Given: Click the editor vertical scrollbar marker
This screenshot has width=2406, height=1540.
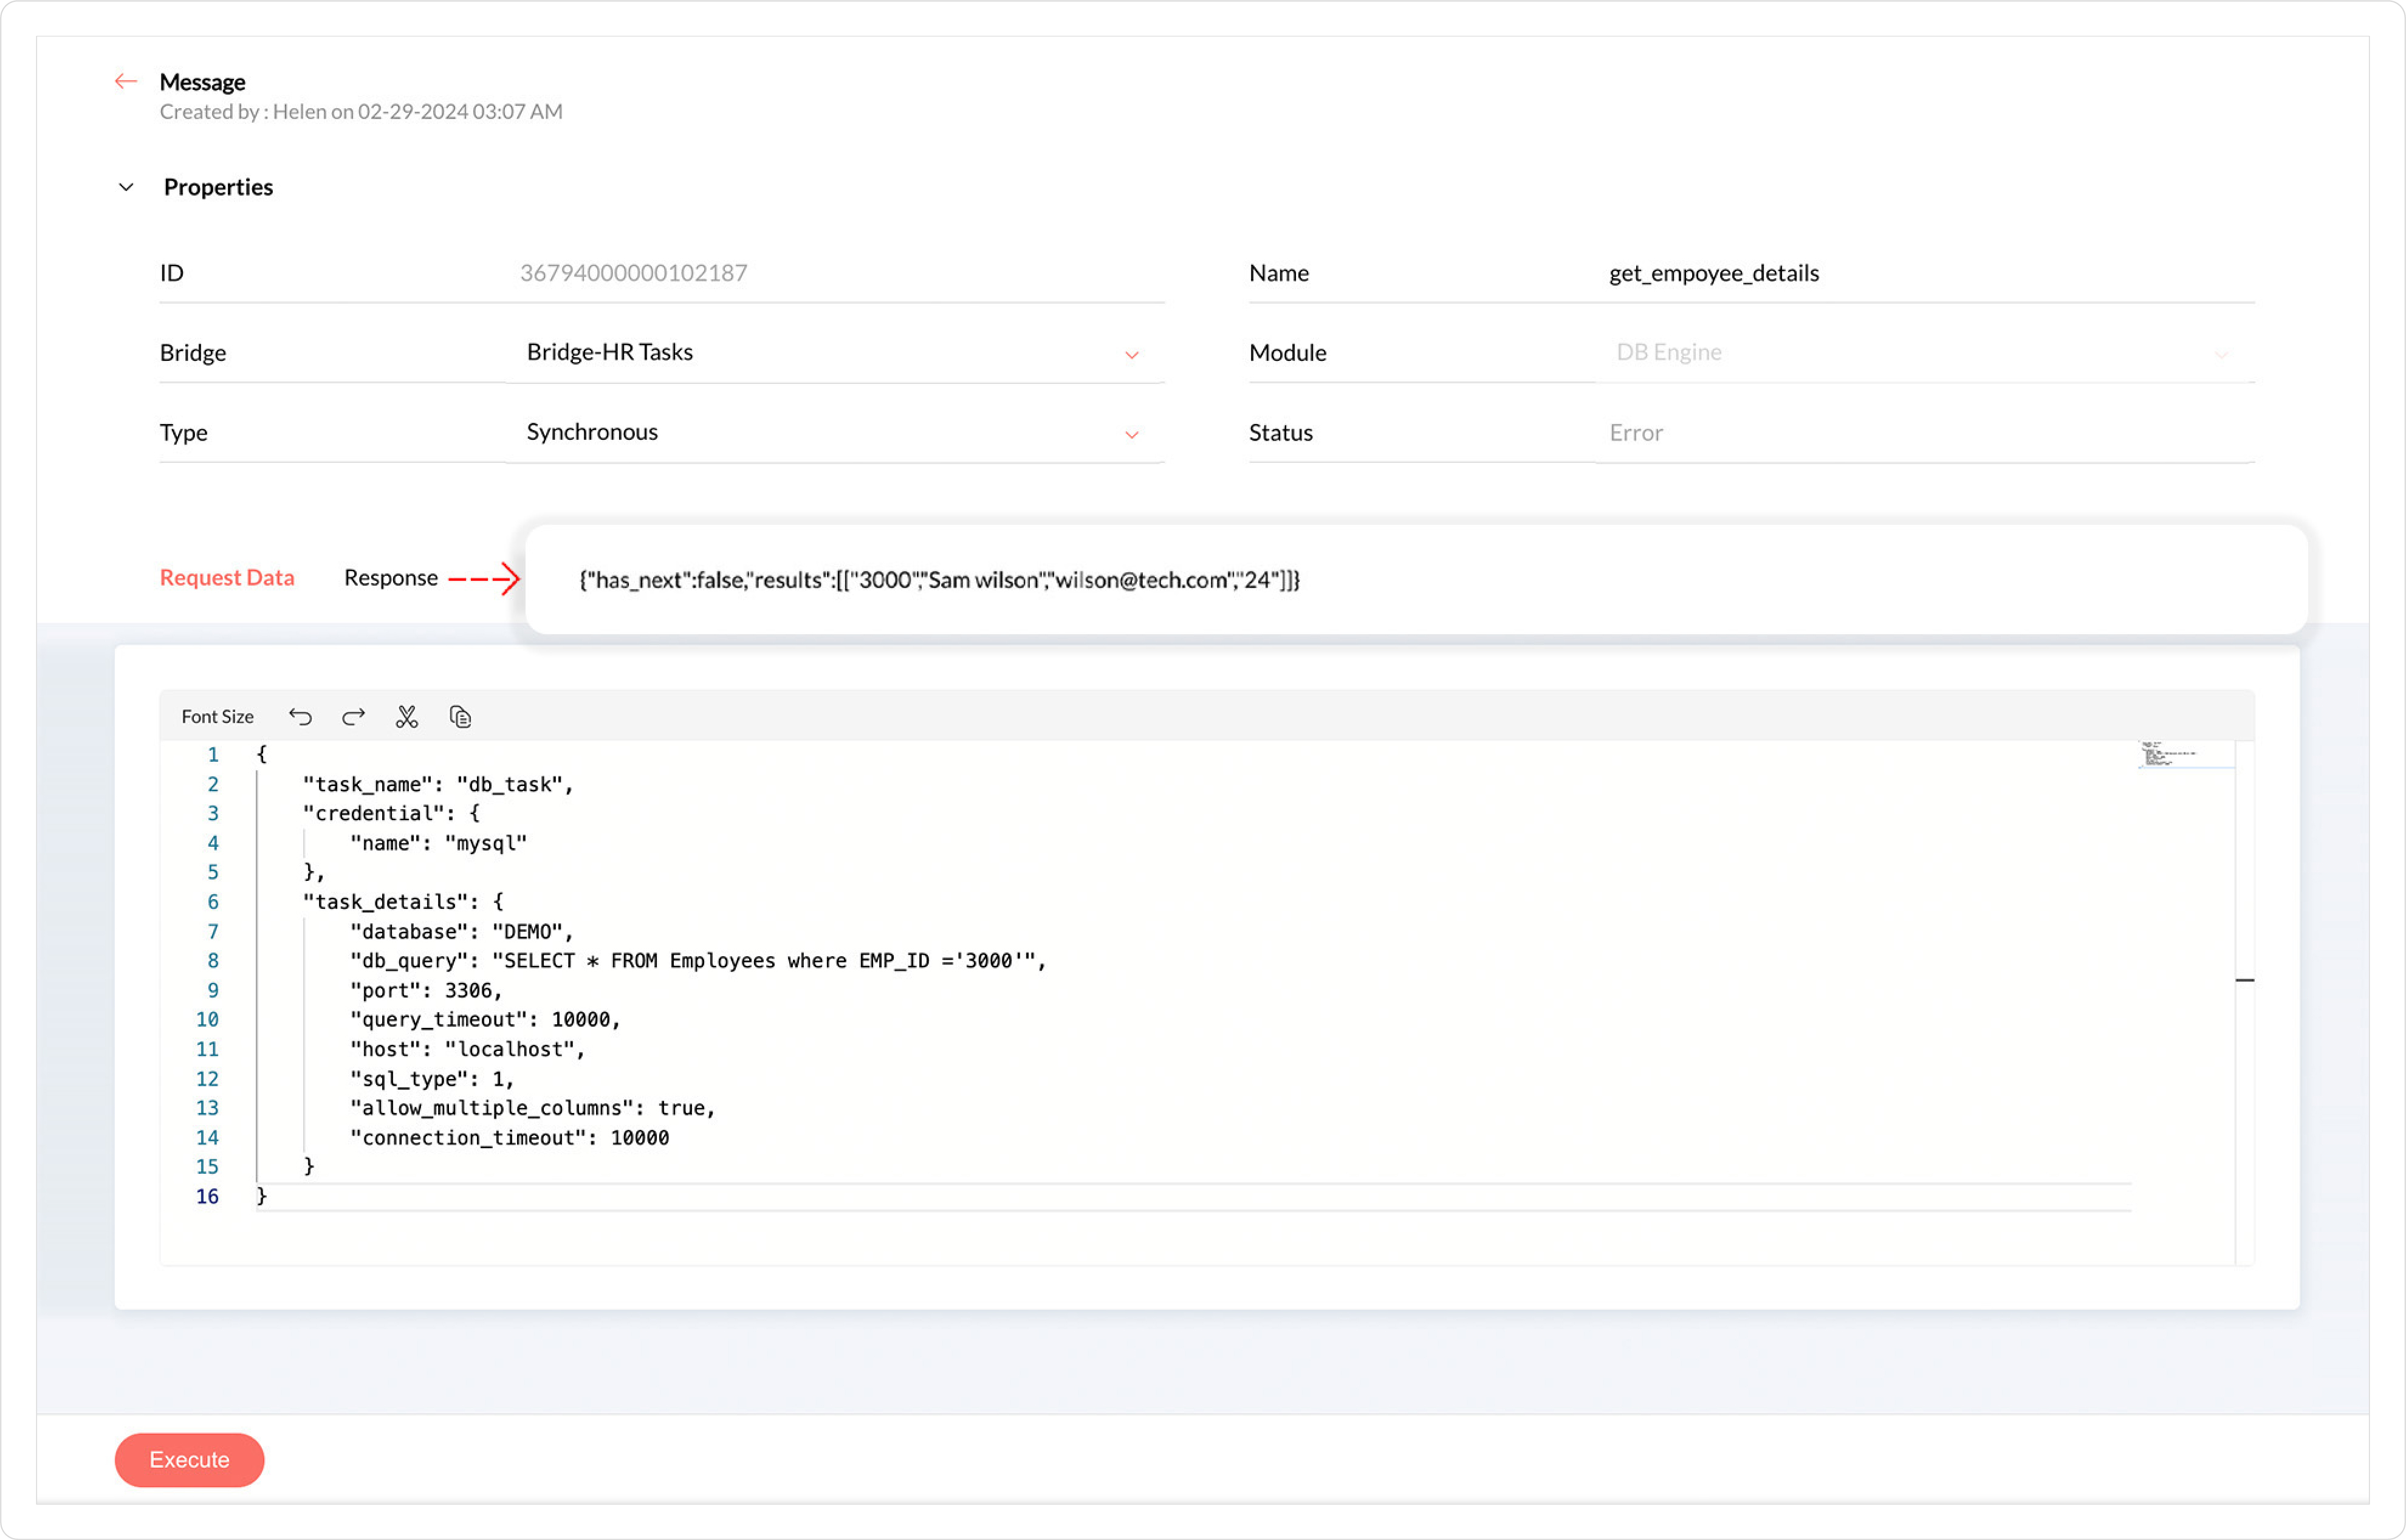Looking at the screenshot, I should click(x=2244, y=980).
